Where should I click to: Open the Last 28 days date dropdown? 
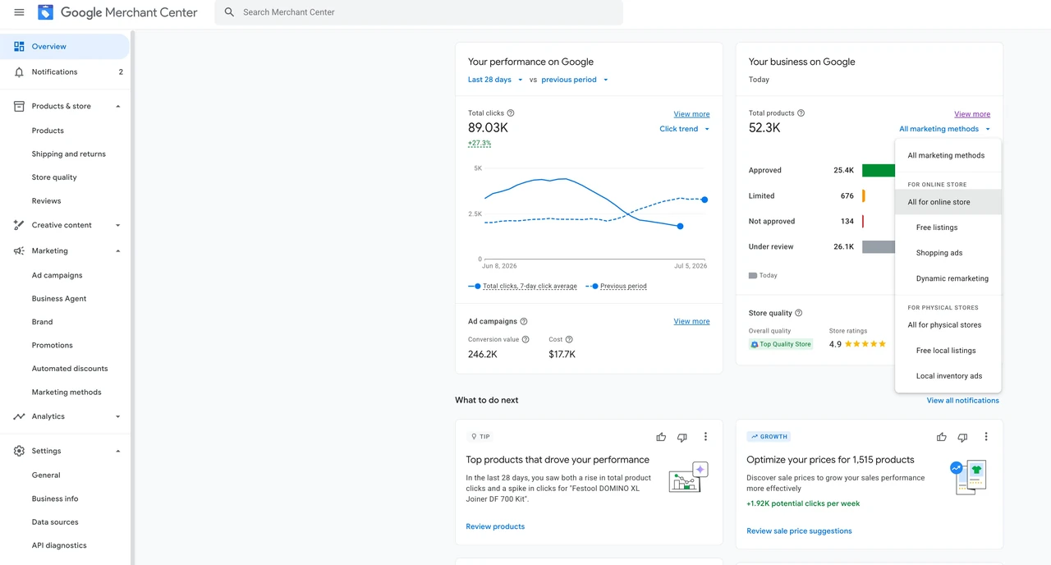point(495,80)
